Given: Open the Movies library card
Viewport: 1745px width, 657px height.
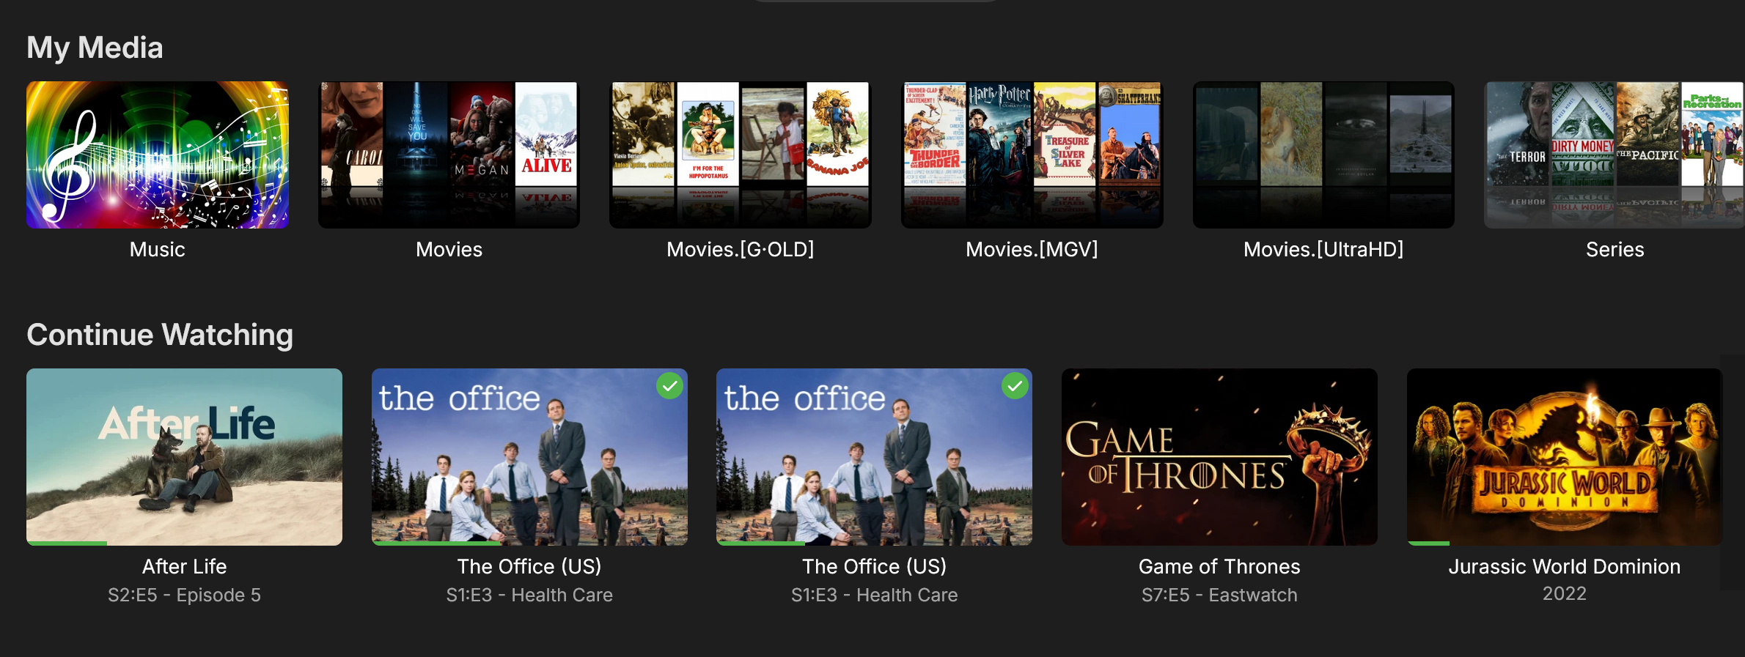Looking at the screenshot, I should pyautogui.click(x=449, y=155).
